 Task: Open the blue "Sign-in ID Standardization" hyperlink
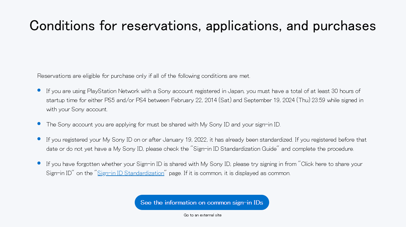tap(131, 173)
